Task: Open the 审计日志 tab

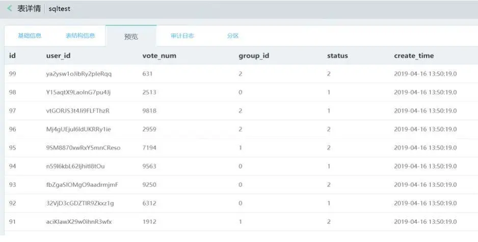Action: [x=182, y=36]
